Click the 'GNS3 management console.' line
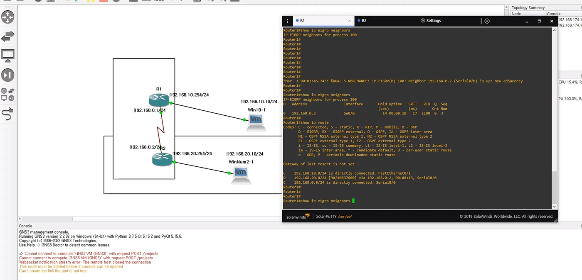 44,232
